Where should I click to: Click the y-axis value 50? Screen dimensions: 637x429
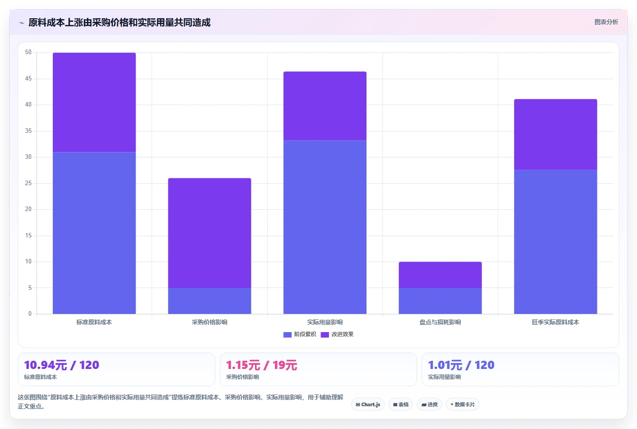(x=28, y=52)
